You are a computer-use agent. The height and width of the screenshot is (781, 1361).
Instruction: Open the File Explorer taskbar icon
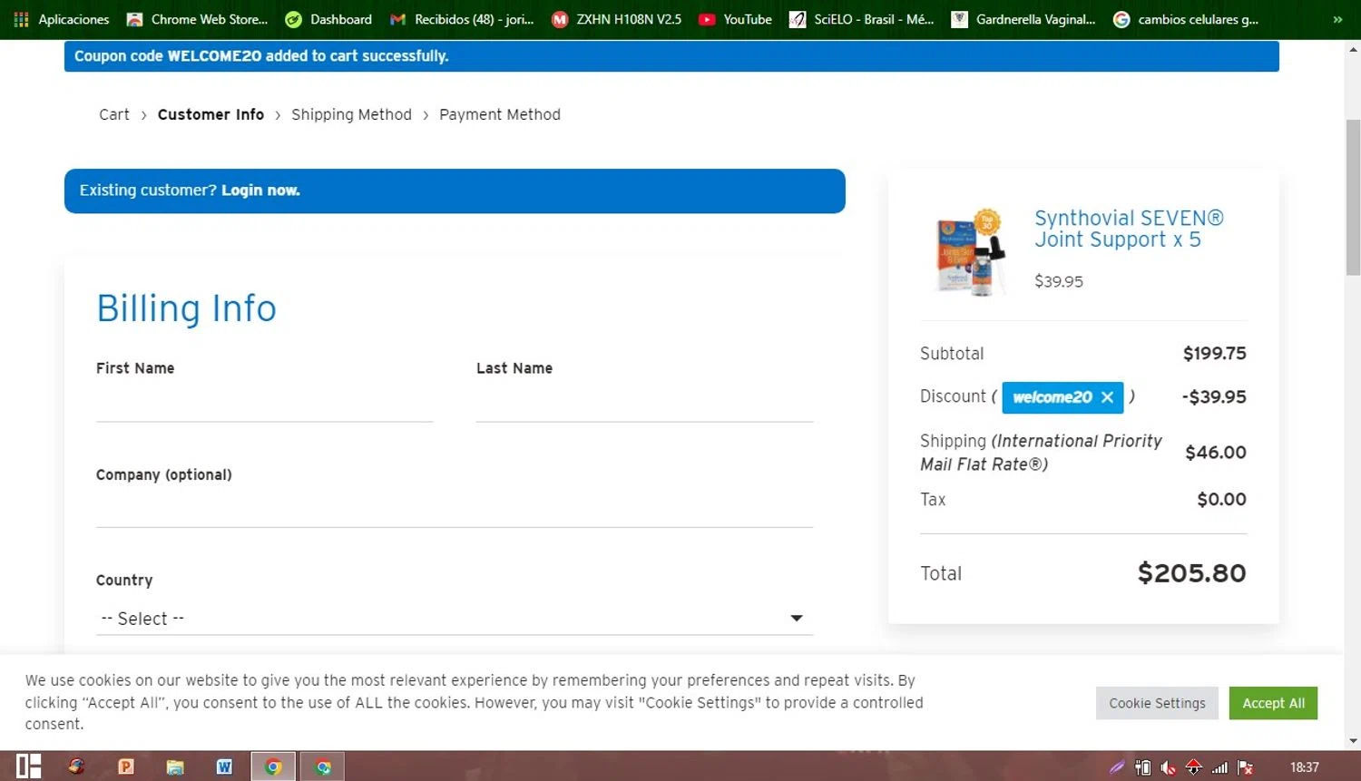tap(175, 766)
